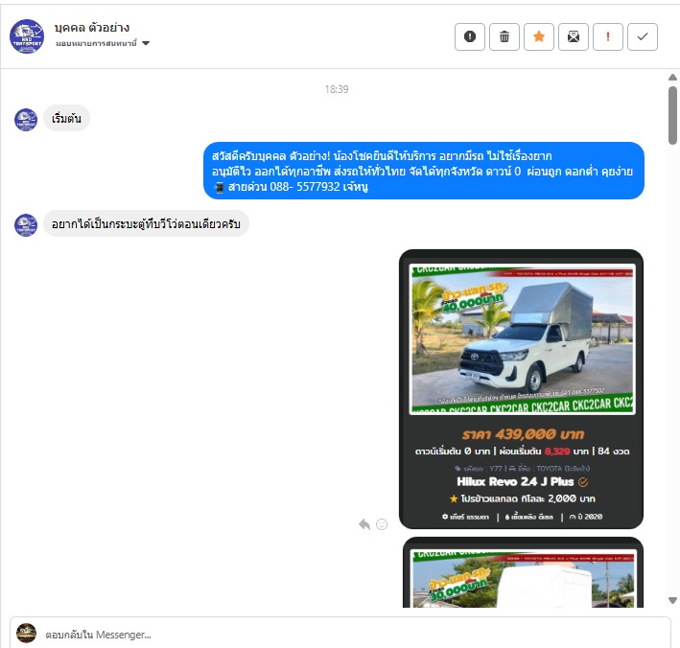Click page avatar next to reply box

[27, 634]
